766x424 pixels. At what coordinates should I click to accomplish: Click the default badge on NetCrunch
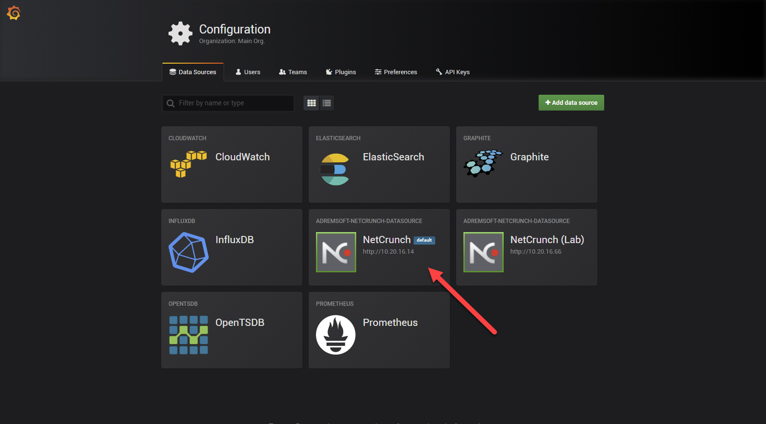(424, 240)
